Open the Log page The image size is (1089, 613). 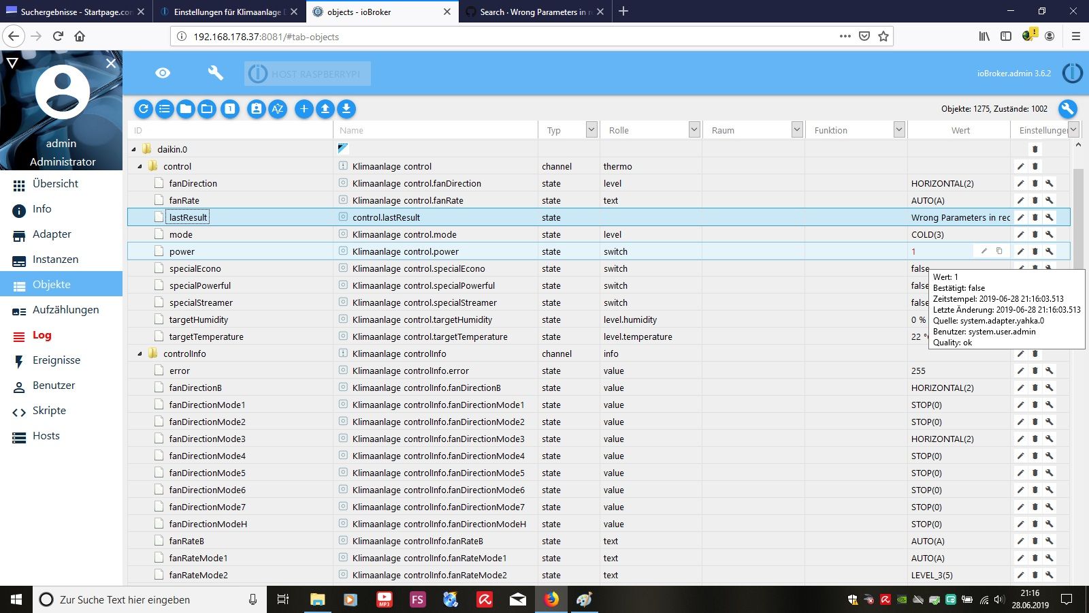pos(61,335)
